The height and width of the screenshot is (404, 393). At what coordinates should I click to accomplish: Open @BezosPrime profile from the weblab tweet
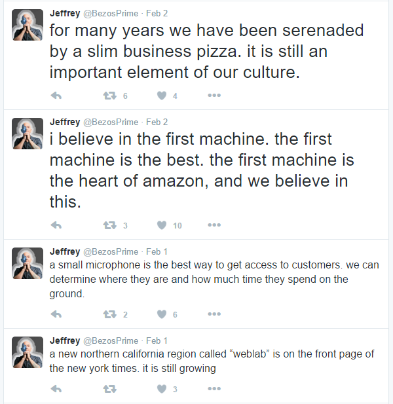pyautogui.click(x=111, y=340)
